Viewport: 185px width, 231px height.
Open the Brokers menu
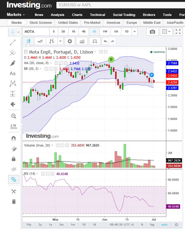(149, 15)
